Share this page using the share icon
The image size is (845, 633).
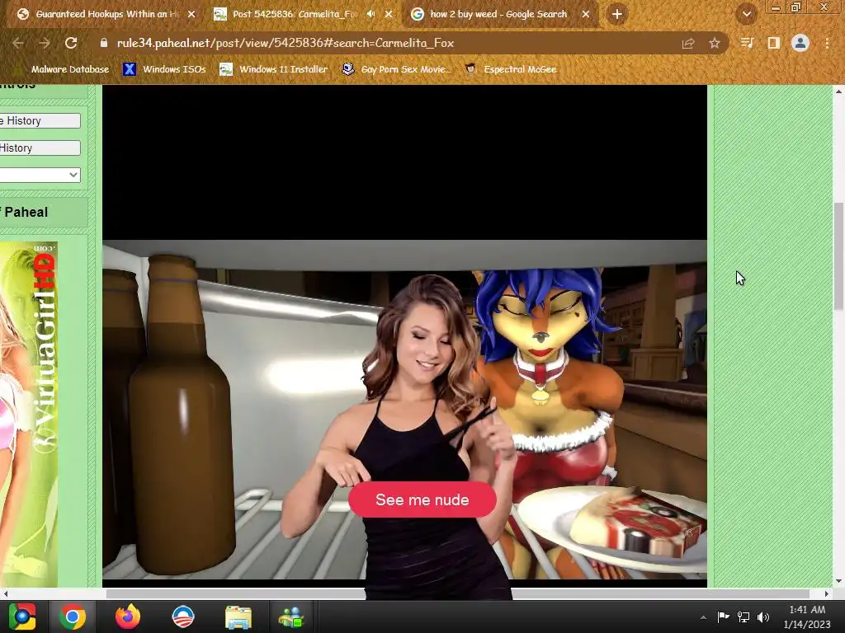687,44
